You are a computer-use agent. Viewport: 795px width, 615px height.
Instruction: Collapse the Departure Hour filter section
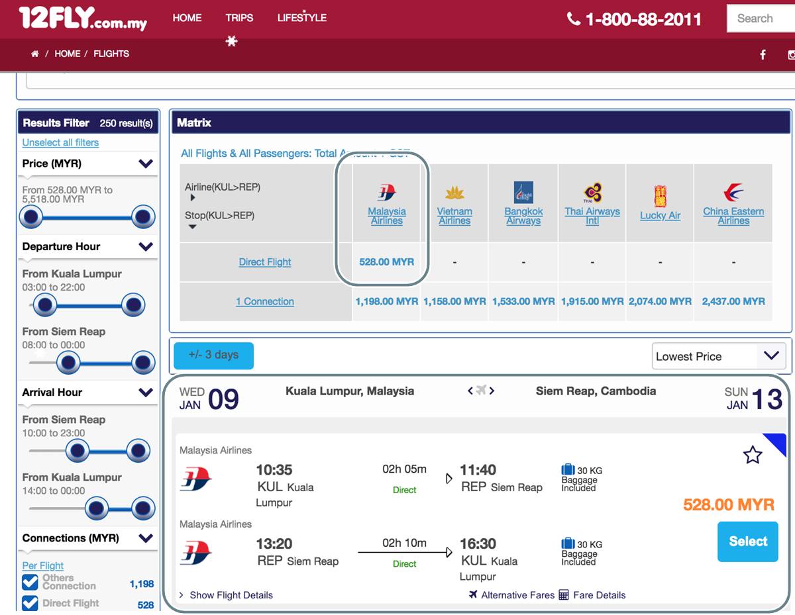point(146,246)
